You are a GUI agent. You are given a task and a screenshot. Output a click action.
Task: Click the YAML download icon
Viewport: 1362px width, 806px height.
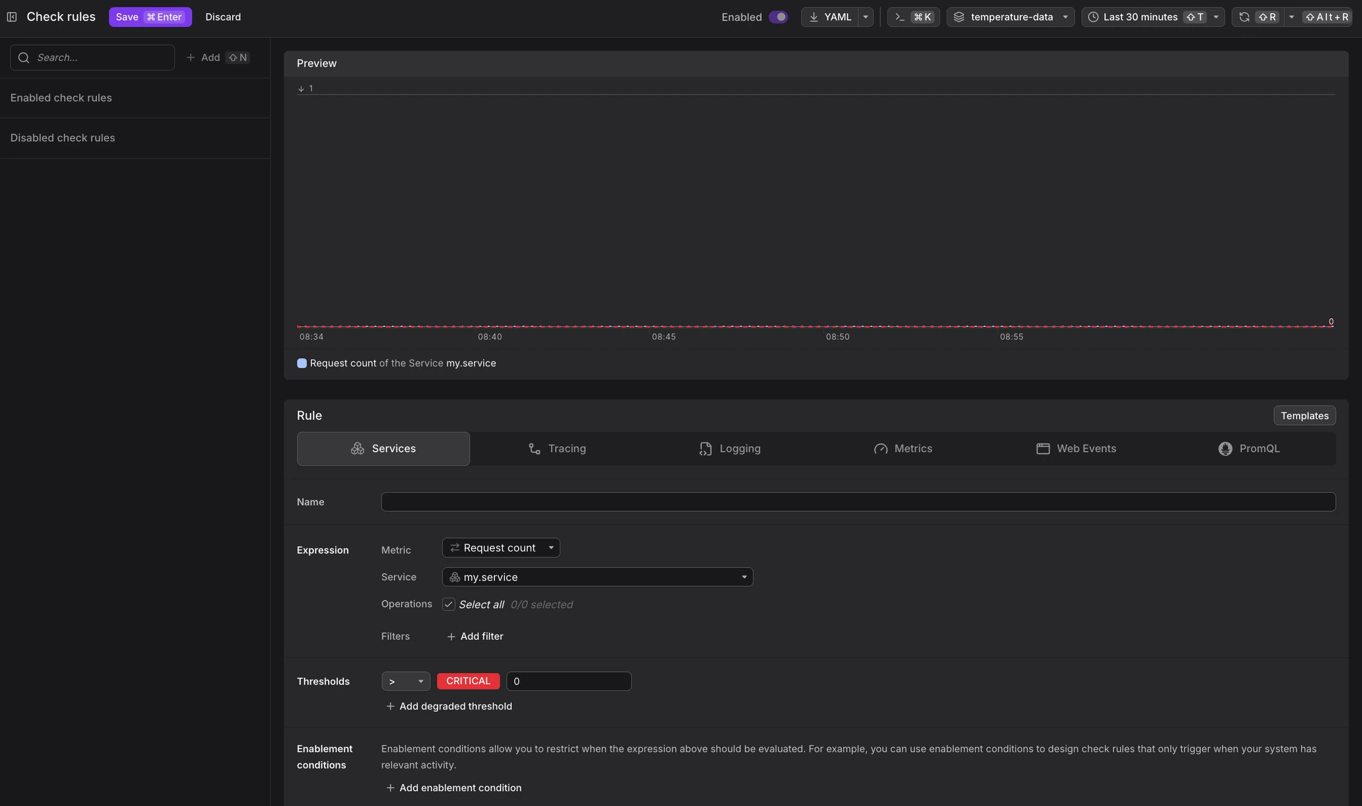click(814, 17)
